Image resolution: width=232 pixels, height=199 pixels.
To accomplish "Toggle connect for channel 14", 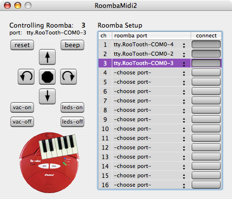I will coord(206,166).
